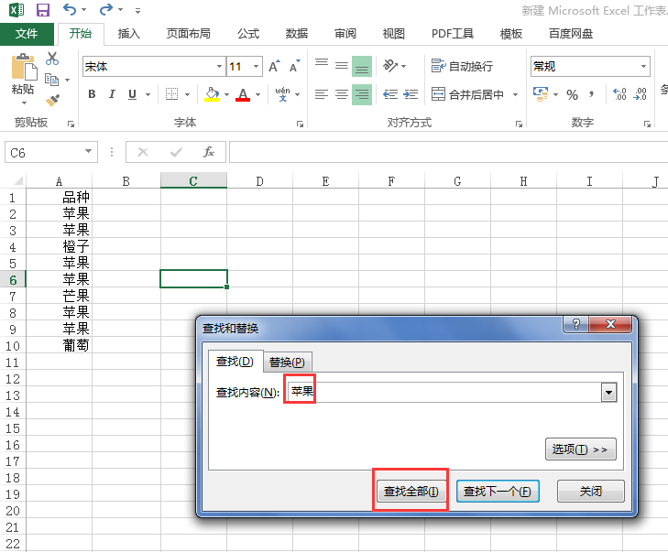The image size is (668, 552).
Task: Click the Copy icon
Action: coord(52,80)
